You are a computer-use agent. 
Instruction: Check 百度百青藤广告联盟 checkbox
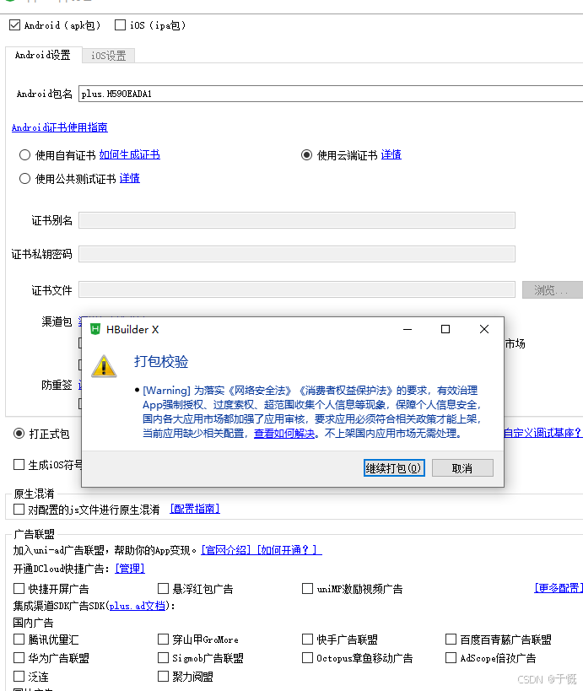click(x=451, y=639)
